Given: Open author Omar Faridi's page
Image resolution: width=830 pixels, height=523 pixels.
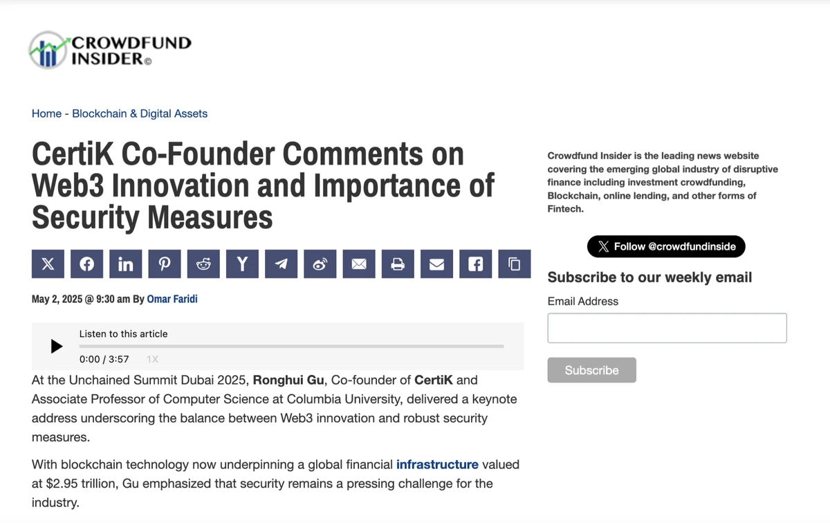Looking at the screenshot, I should point(172,300).
